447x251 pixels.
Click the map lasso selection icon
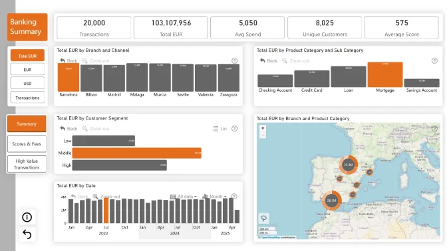point(263,218)
